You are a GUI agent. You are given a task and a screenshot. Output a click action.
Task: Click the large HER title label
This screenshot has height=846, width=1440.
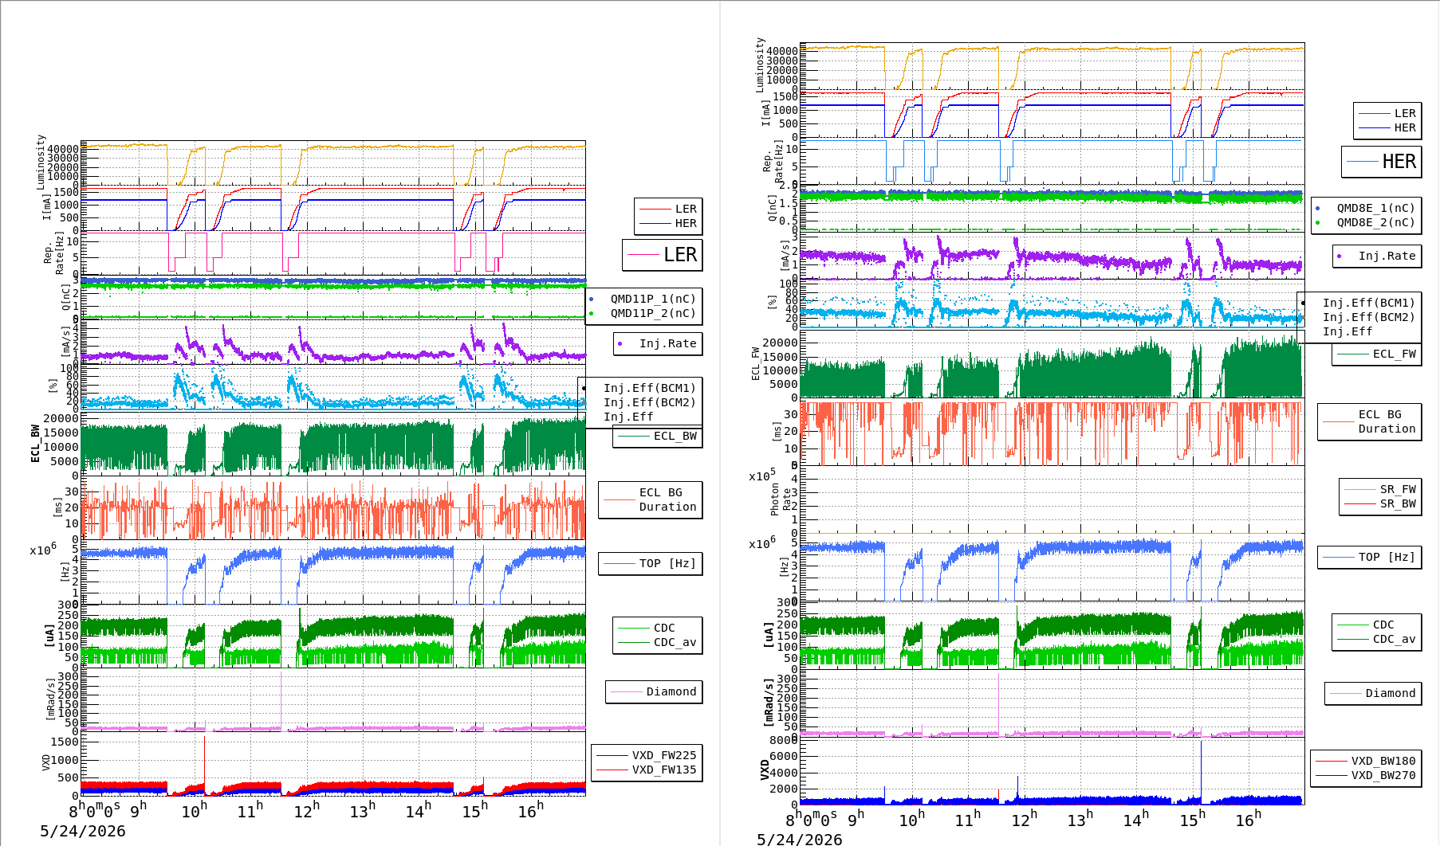[1399, 162]
